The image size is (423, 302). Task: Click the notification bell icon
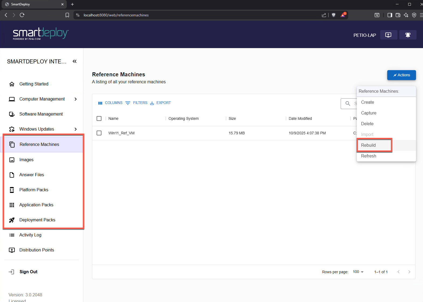[x=408, y=35]
